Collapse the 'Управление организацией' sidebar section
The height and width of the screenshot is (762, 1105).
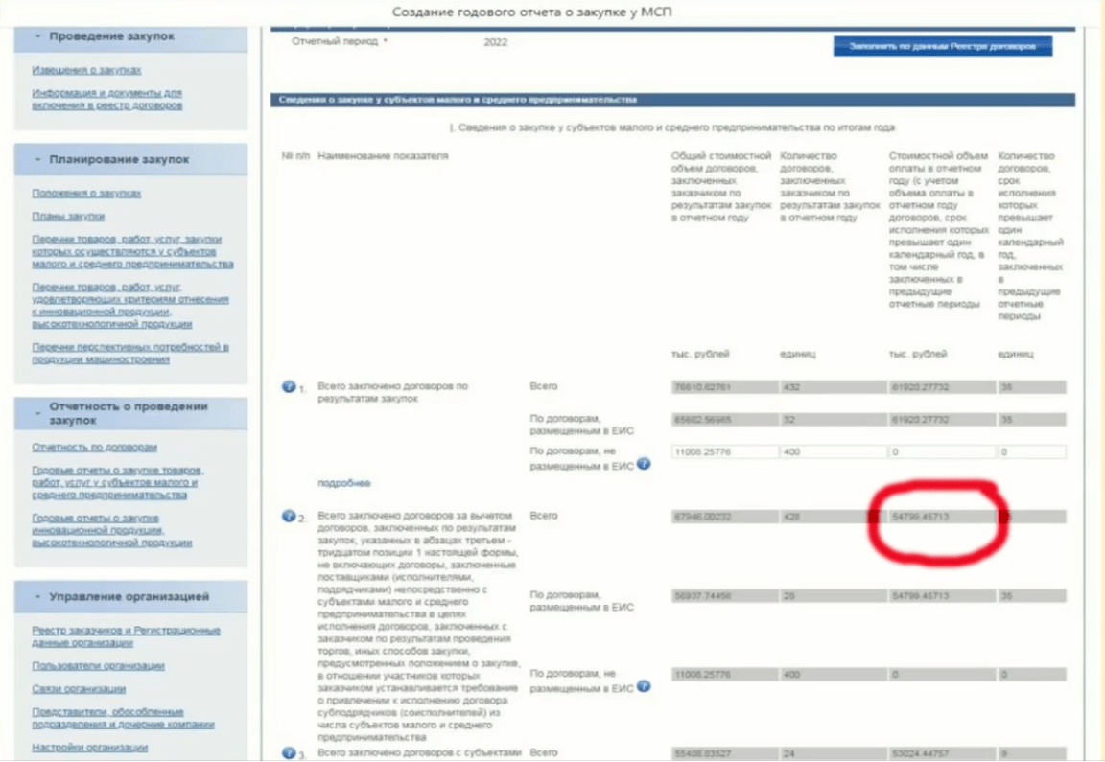[37, 597]
